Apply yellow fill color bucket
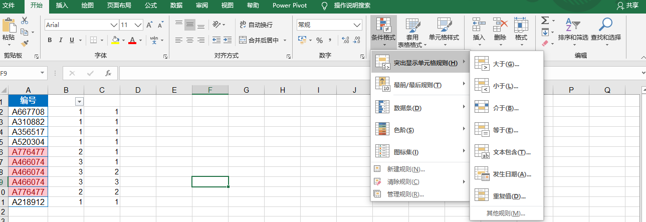The height and width of the screenshot is (222, 646). coord(115,40)
